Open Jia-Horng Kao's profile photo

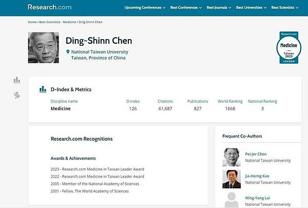[x=232, y=179]
